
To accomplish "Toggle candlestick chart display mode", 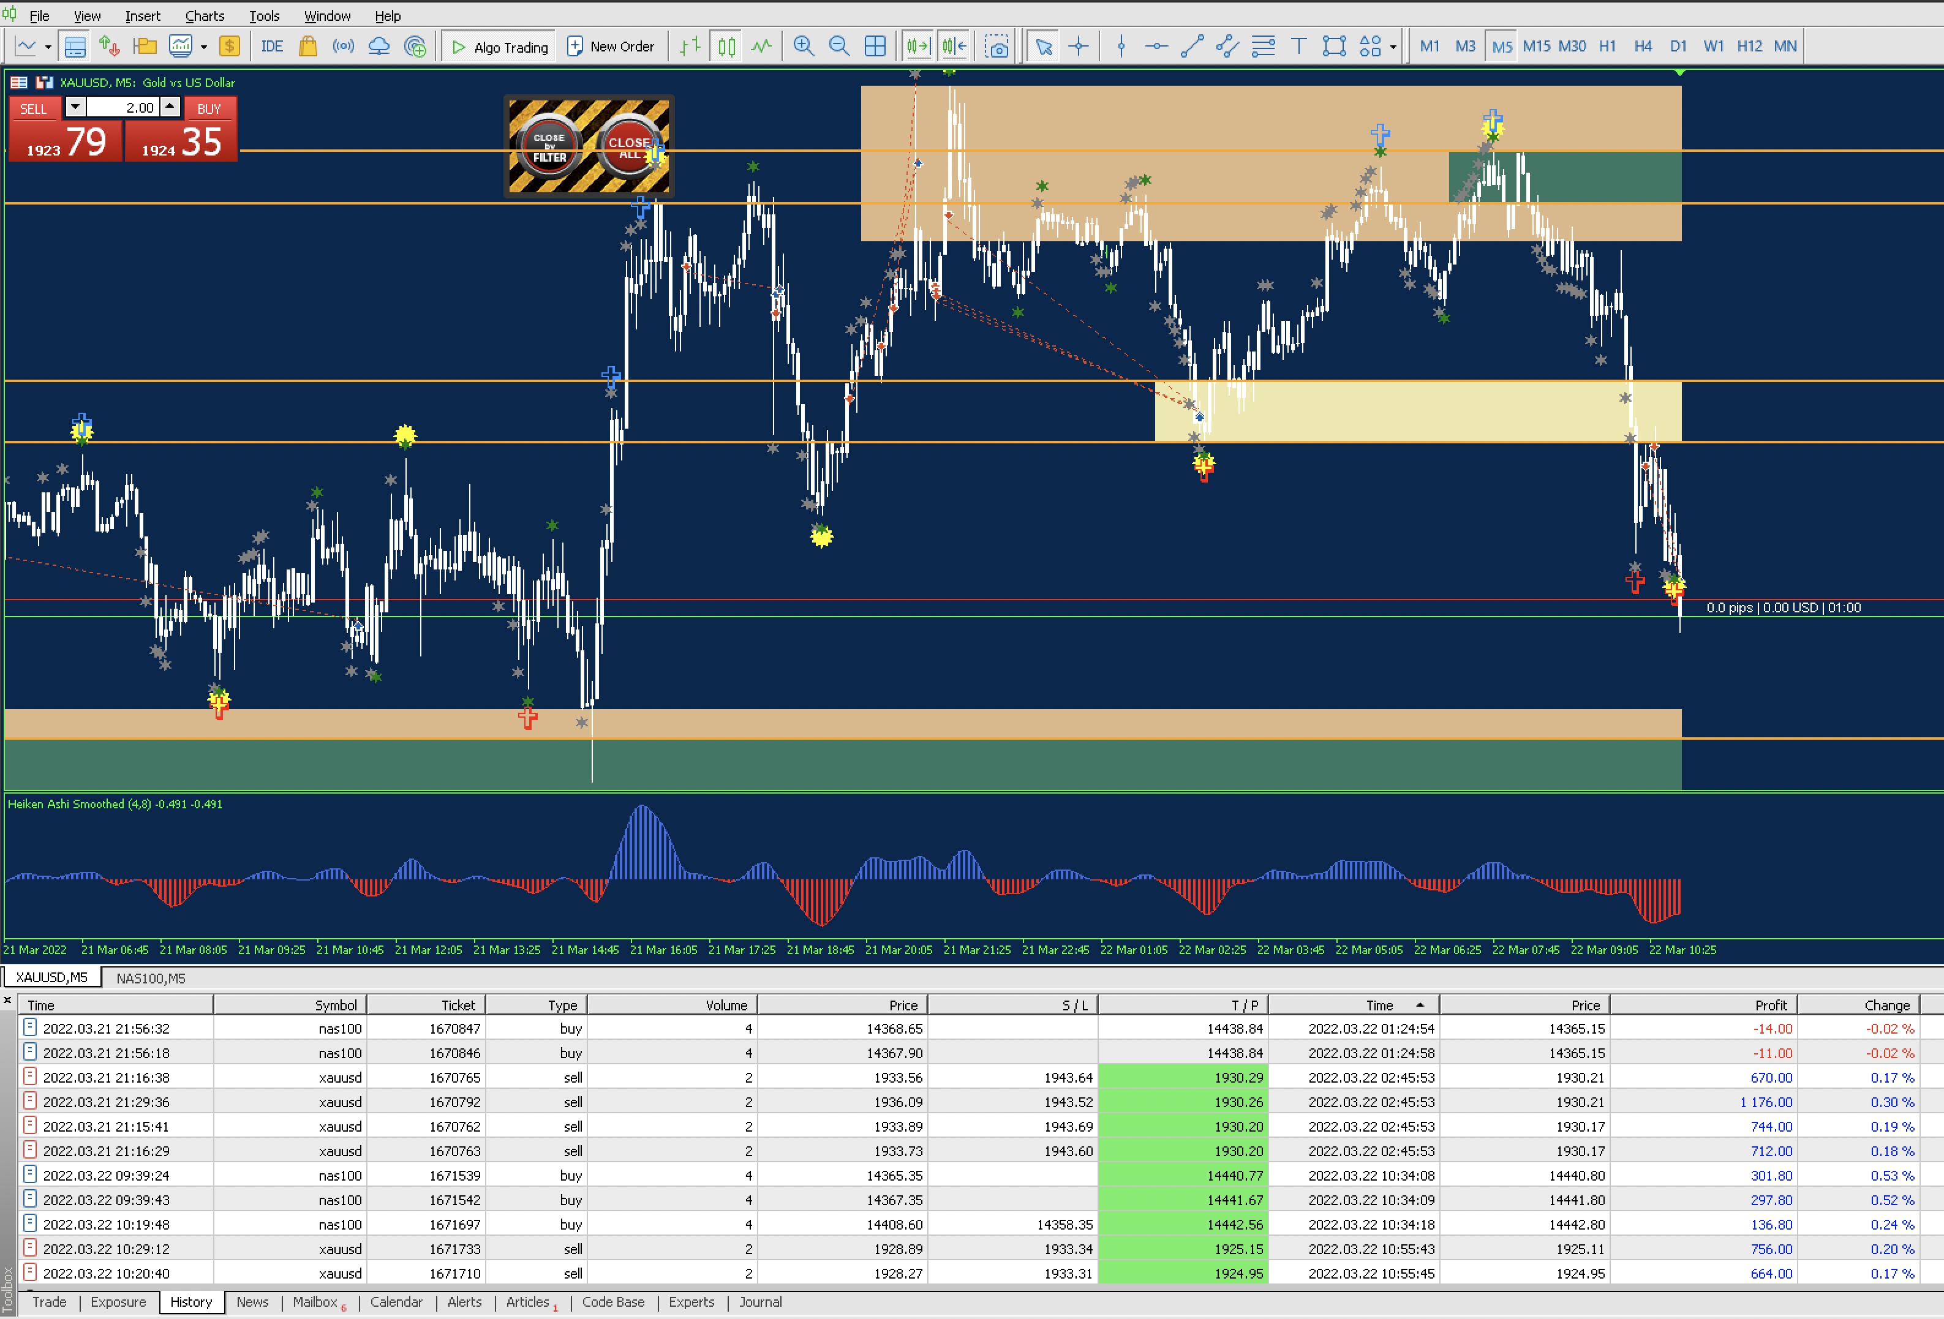I will click(x=727, y=46).
